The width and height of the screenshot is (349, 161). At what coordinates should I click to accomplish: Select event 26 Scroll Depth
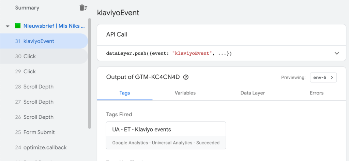point(38,117)
